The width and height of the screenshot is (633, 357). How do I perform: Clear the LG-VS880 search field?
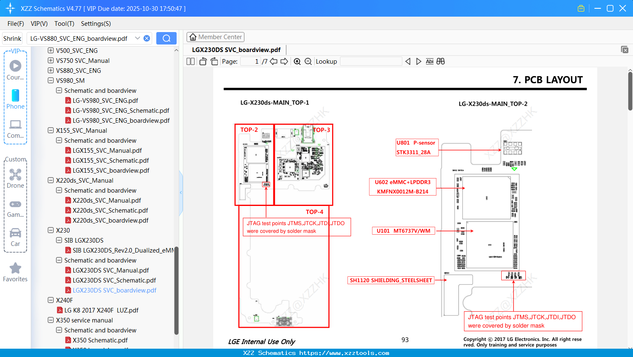[x=146, y=38]
